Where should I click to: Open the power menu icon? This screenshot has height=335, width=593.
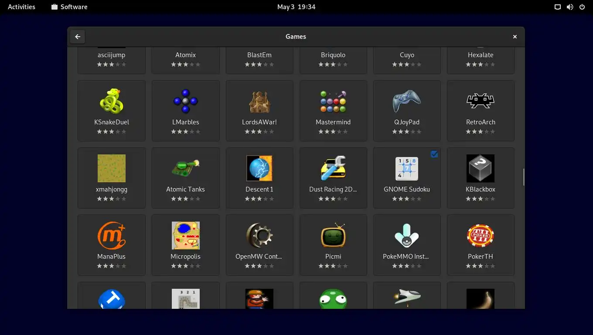(582, 7)
